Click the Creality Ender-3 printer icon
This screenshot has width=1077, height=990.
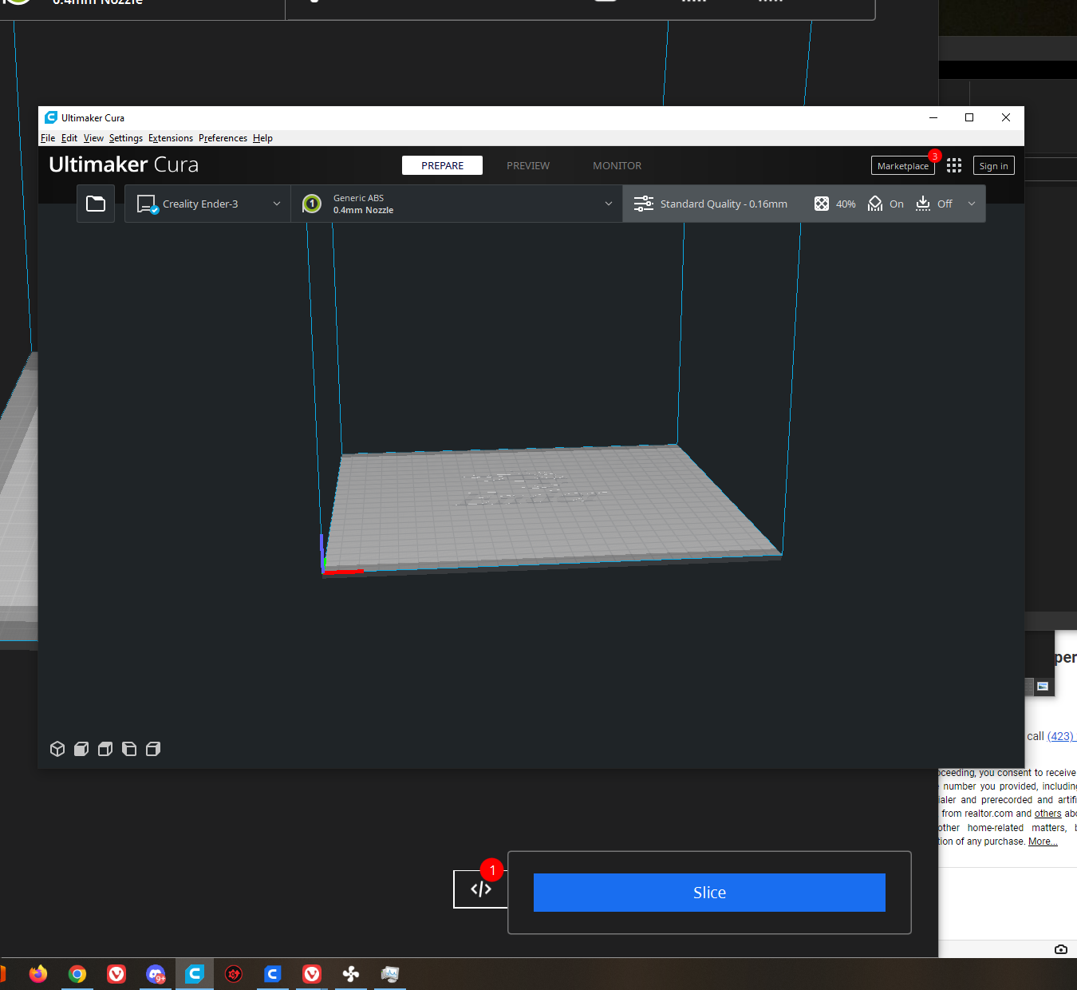pos(148,204)
